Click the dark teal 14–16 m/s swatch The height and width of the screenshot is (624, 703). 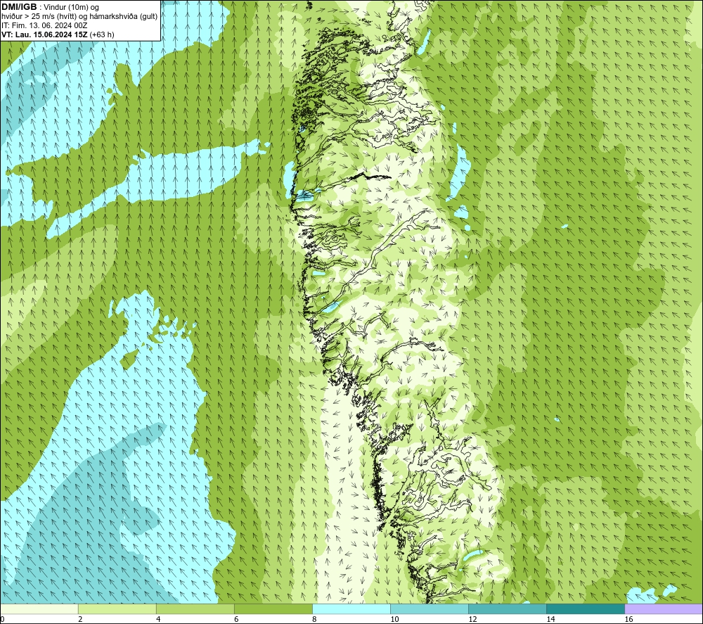tap(586, 609)
